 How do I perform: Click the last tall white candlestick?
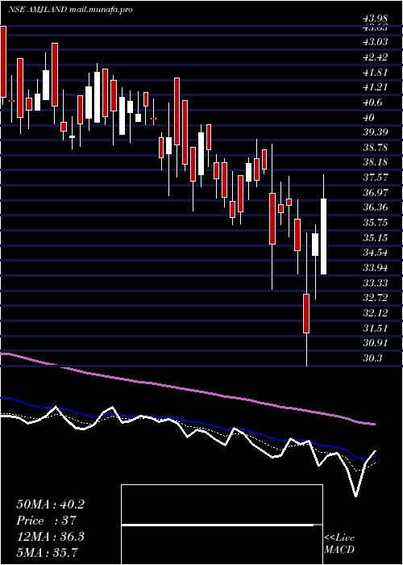[323, 236]
